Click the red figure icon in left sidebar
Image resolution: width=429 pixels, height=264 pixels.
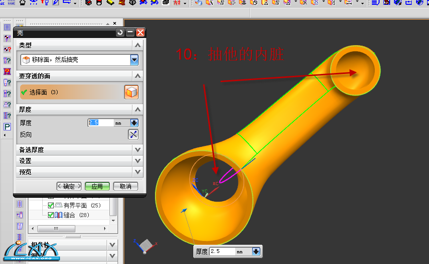[7, 72]
